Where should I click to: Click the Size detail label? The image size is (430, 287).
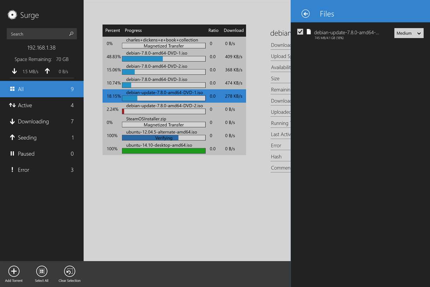pyautogui.click(x=275, y=79)
